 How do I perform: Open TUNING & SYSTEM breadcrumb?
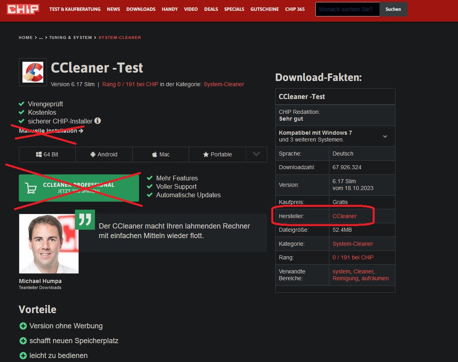pyautogui.click(x=71, y=37)
